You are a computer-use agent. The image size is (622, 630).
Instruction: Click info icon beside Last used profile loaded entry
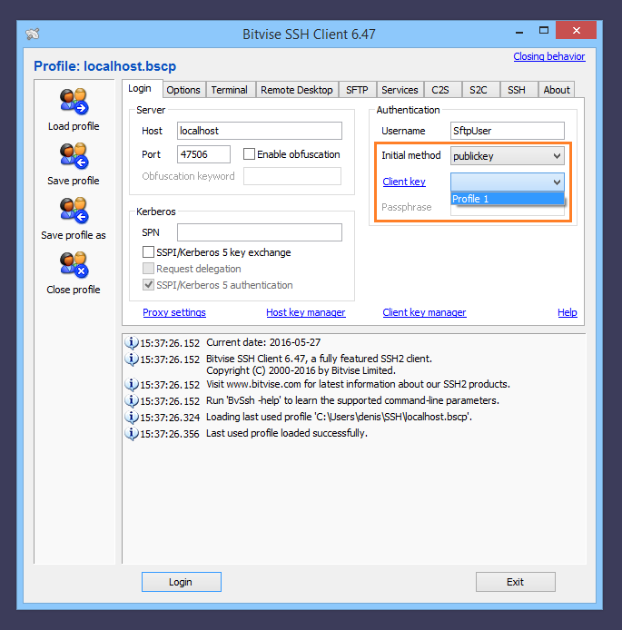tap(132, 434)
